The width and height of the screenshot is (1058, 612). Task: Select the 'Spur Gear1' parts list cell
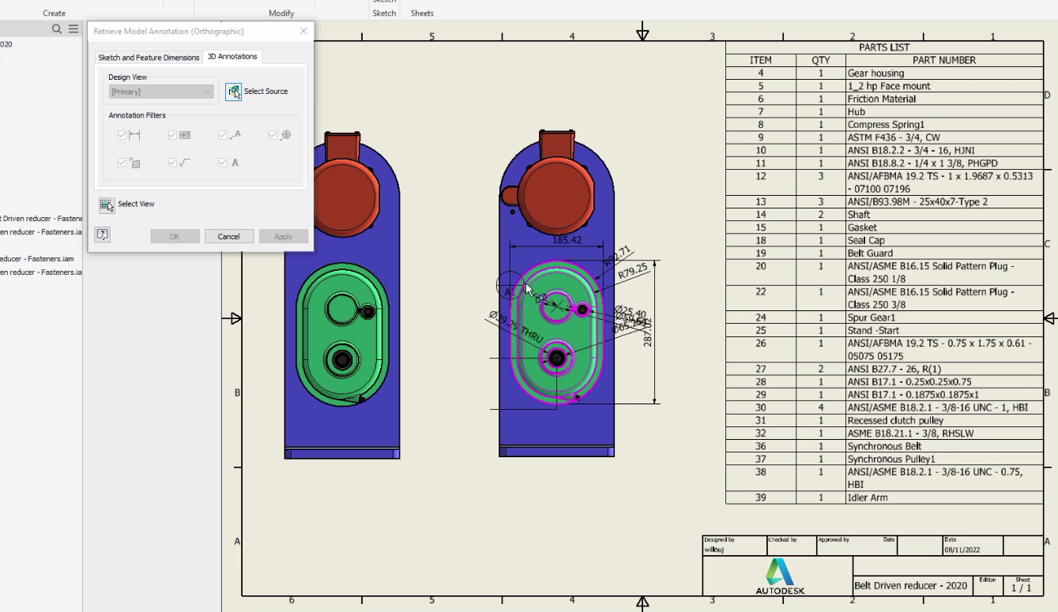pyautogui.click(x=944, y=317)
